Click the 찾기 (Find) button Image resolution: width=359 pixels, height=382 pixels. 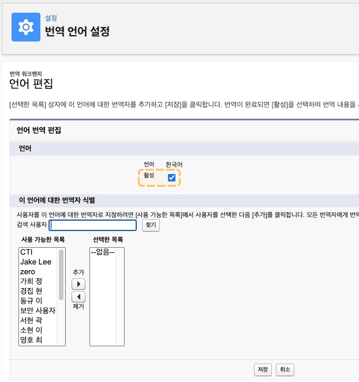[151, 225]
